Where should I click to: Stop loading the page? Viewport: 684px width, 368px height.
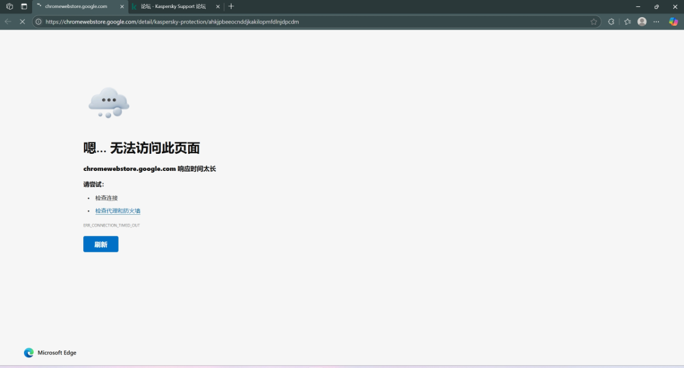[23, 22]
